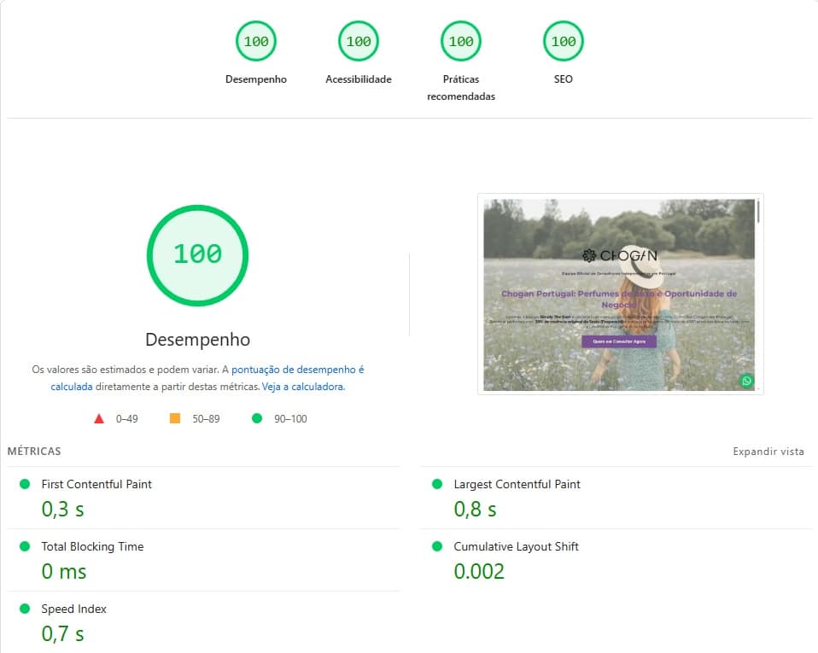Open the SEO score gauge
The width and height of the screenshot is (818, 653).
coord(563,41)
